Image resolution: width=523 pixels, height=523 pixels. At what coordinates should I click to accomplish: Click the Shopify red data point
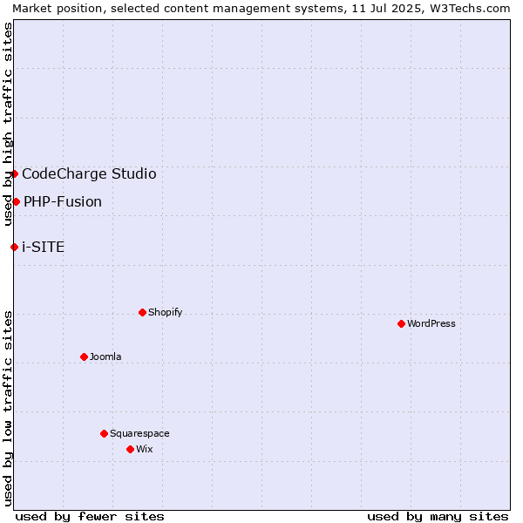pos(142,313)
